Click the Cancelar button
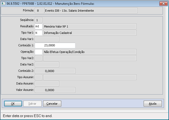This screenshot has height=120, width=169. click(x=52, y=104)
